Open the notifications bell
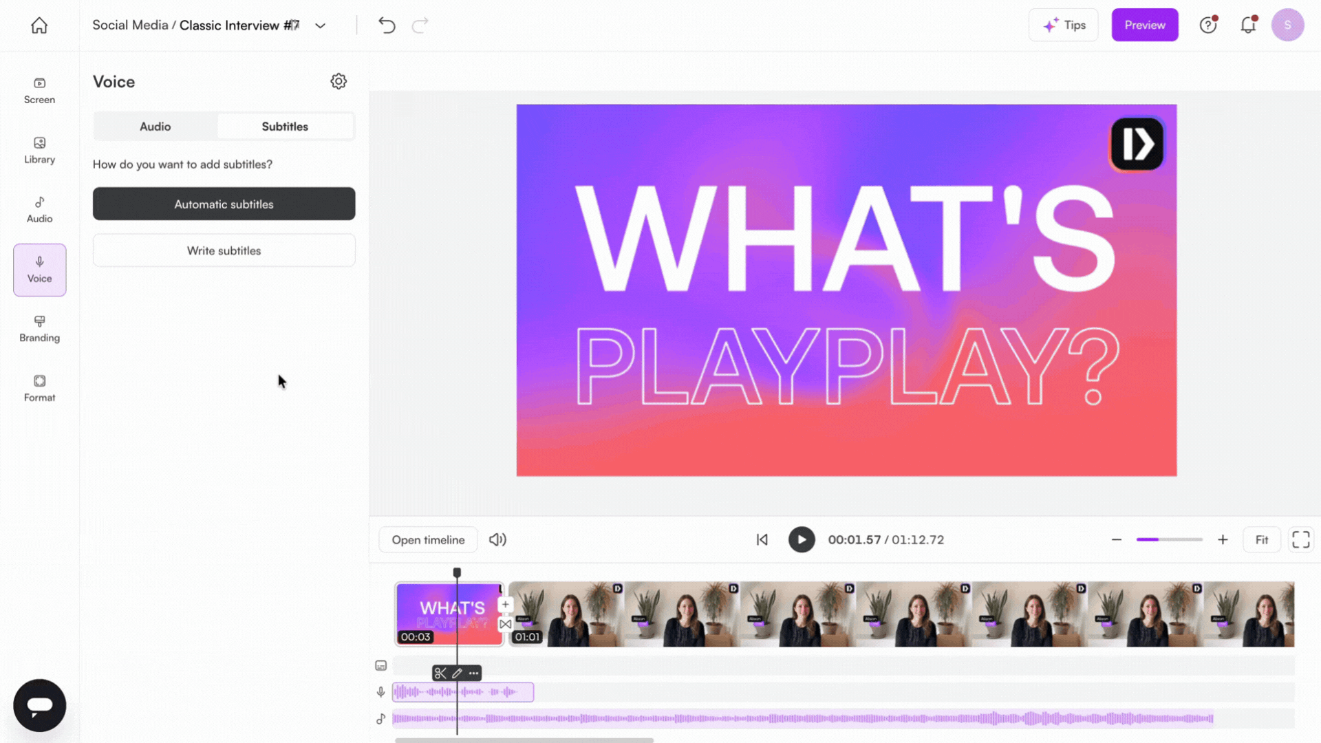 [1248, 25]
